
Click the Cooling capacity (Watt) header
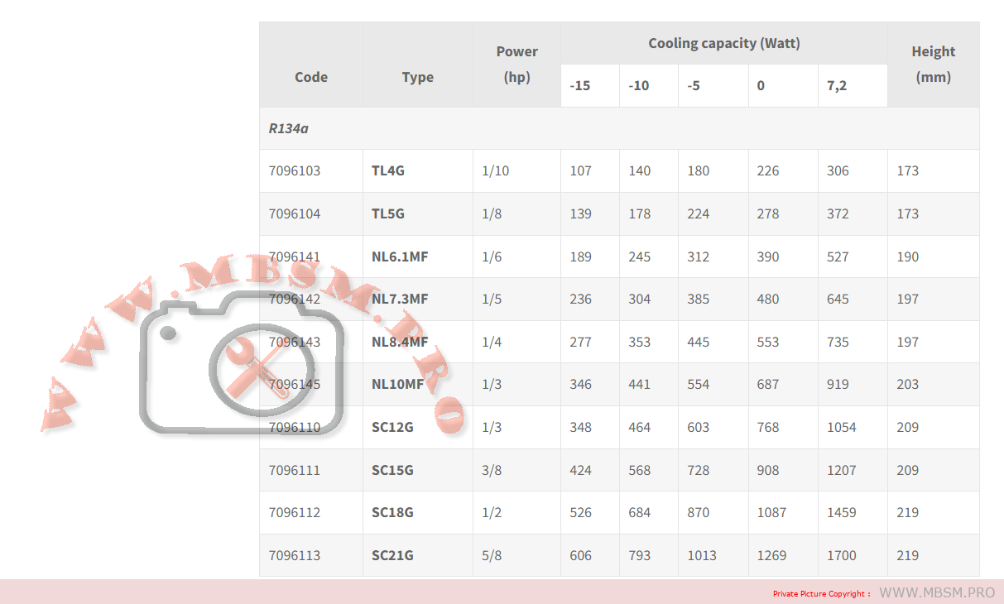[x=723, y=43]
